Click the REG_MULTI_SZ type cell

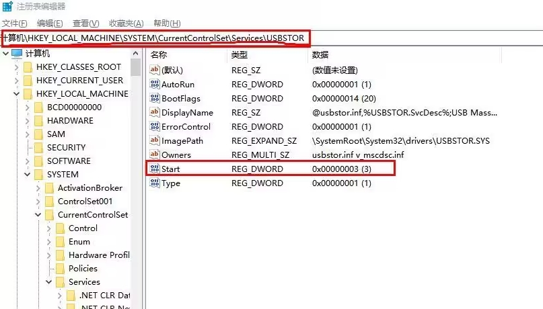tap(260, 155)
